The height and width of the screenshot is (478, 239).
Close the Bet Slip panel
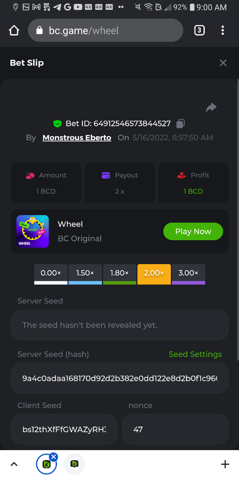[x=223, y=63]
